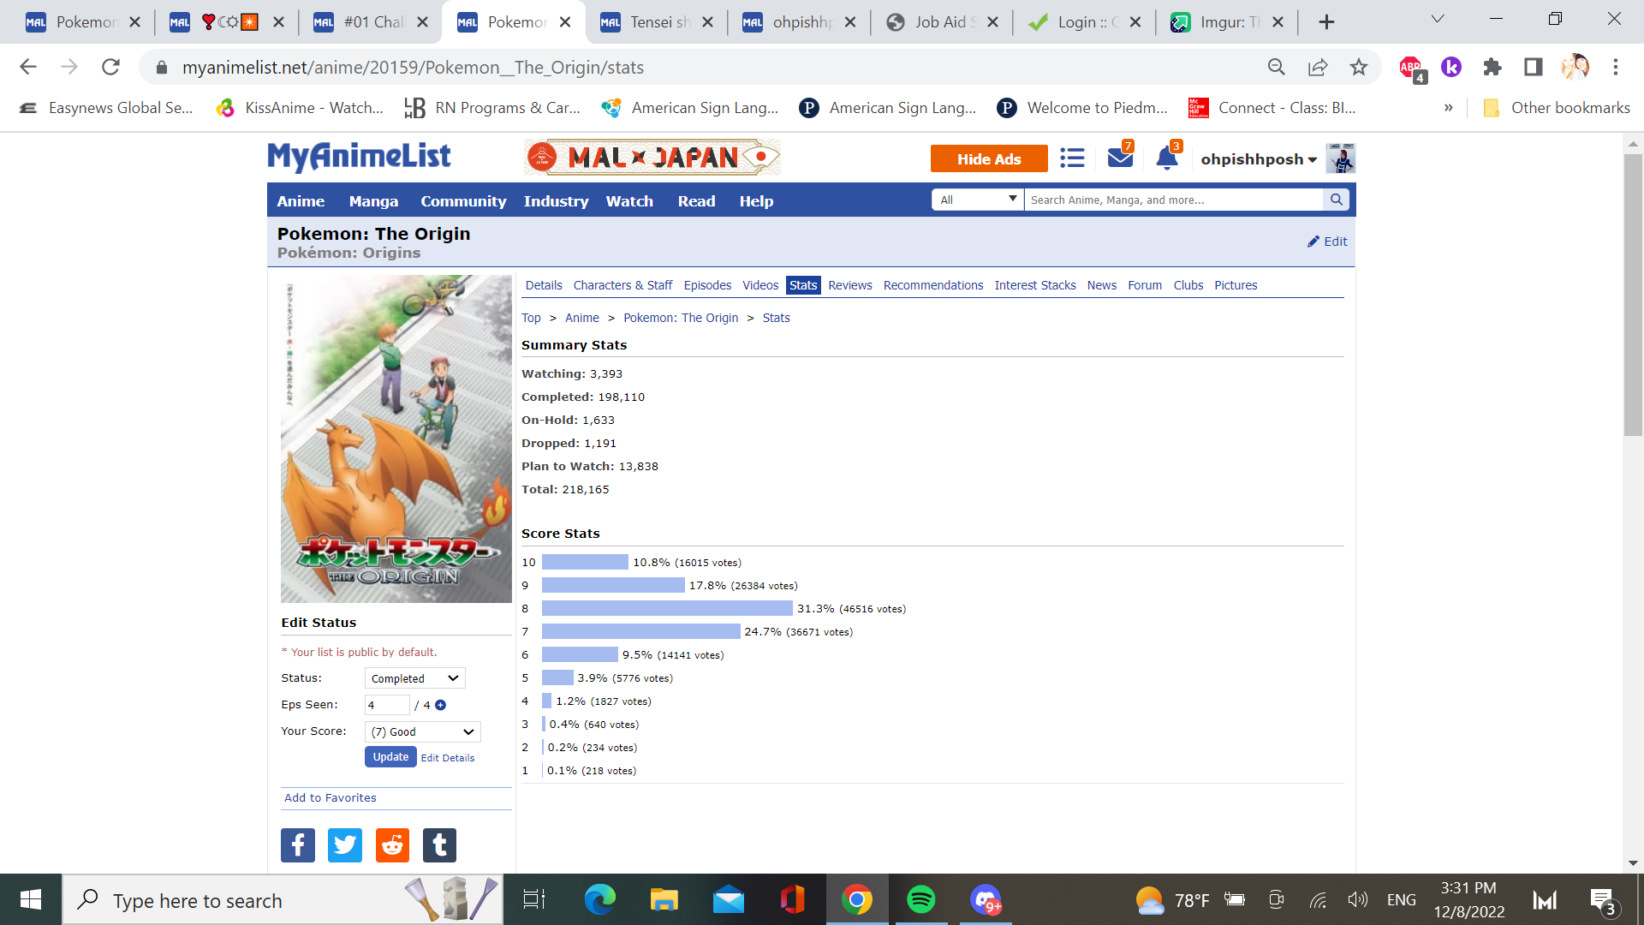Open the search category dropdown showing All
Viewport: 1644px width, 925px height.
(978, 200)
